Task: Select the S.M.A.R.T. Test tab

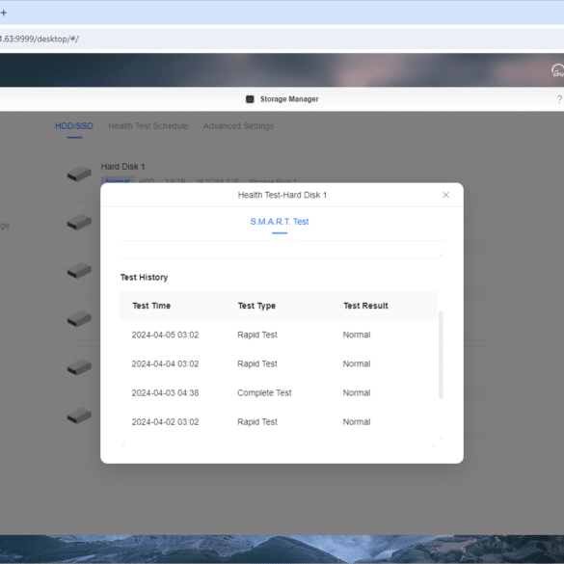Action: click(280, 222)
